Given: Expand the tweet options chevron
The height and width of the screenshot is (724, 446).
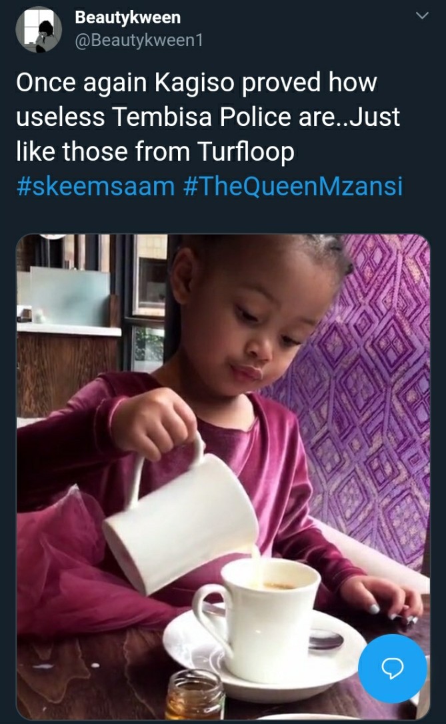Looking at the screenshot, I should 422,16.
